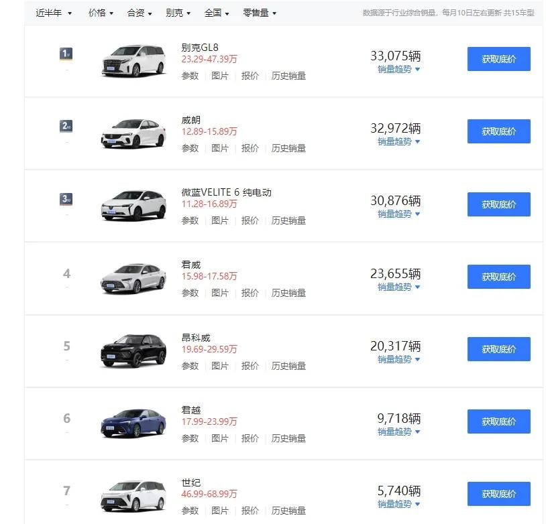Viewport: 546px width, 524px height.
Task: Open the black 昂科威 car image
Action: [133, 351]
